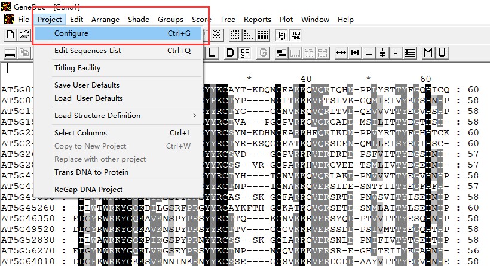Screen dimensions: 490x266
Task: Click the U toolbar icon
Action: (x=442, y=53)
